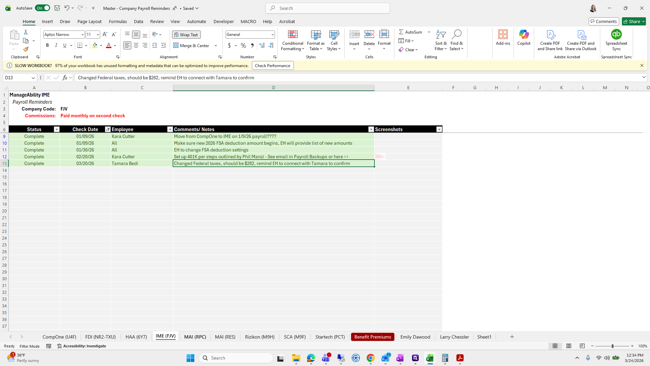Open the number format General dropdown
The width and height of the screenshot is (650, 366).
(x=272, y=35)
